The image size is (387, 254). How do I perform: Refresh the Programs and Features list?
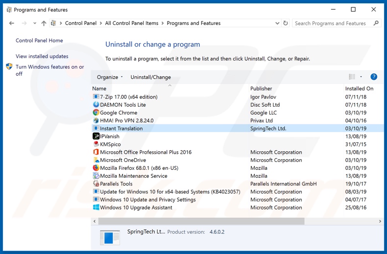285,23
